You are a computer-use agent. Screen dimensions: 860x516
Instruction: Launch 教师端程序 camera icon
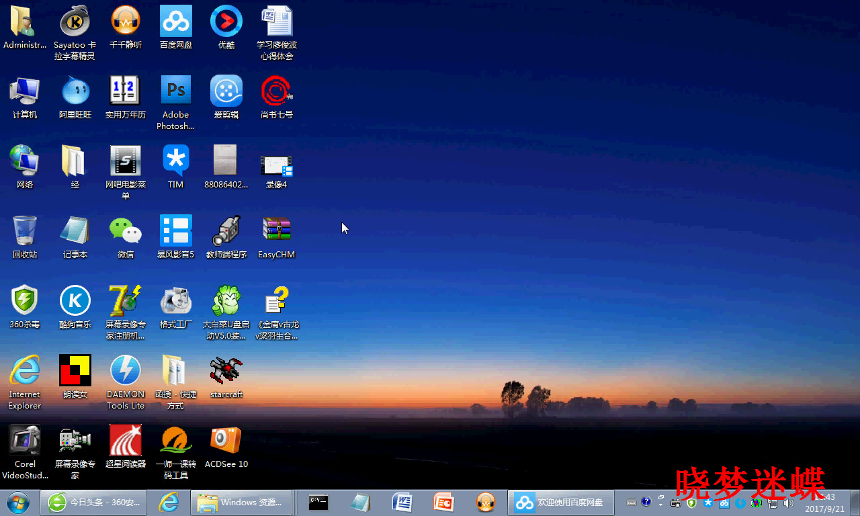[x=226, y=237]
